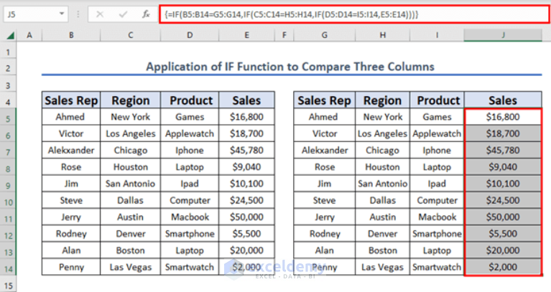Click 'Dallas' in column C
The width and height of the screenshot is (551, 292).
pyautogui.click(x=130, y=200)
